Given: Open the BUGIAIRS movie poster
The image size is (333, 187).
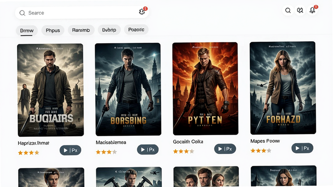Looking at the screenshot, I should tap(50, 90).
